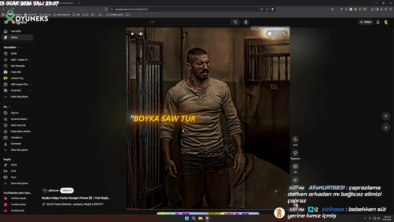Expand the Abonelikler section
The height and width of the screenshot is (222, 394).
12,47
